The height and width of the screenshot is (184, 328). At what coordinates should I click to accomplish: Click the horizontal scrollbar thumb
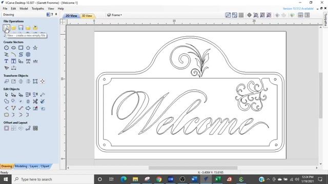coord(193,168)
